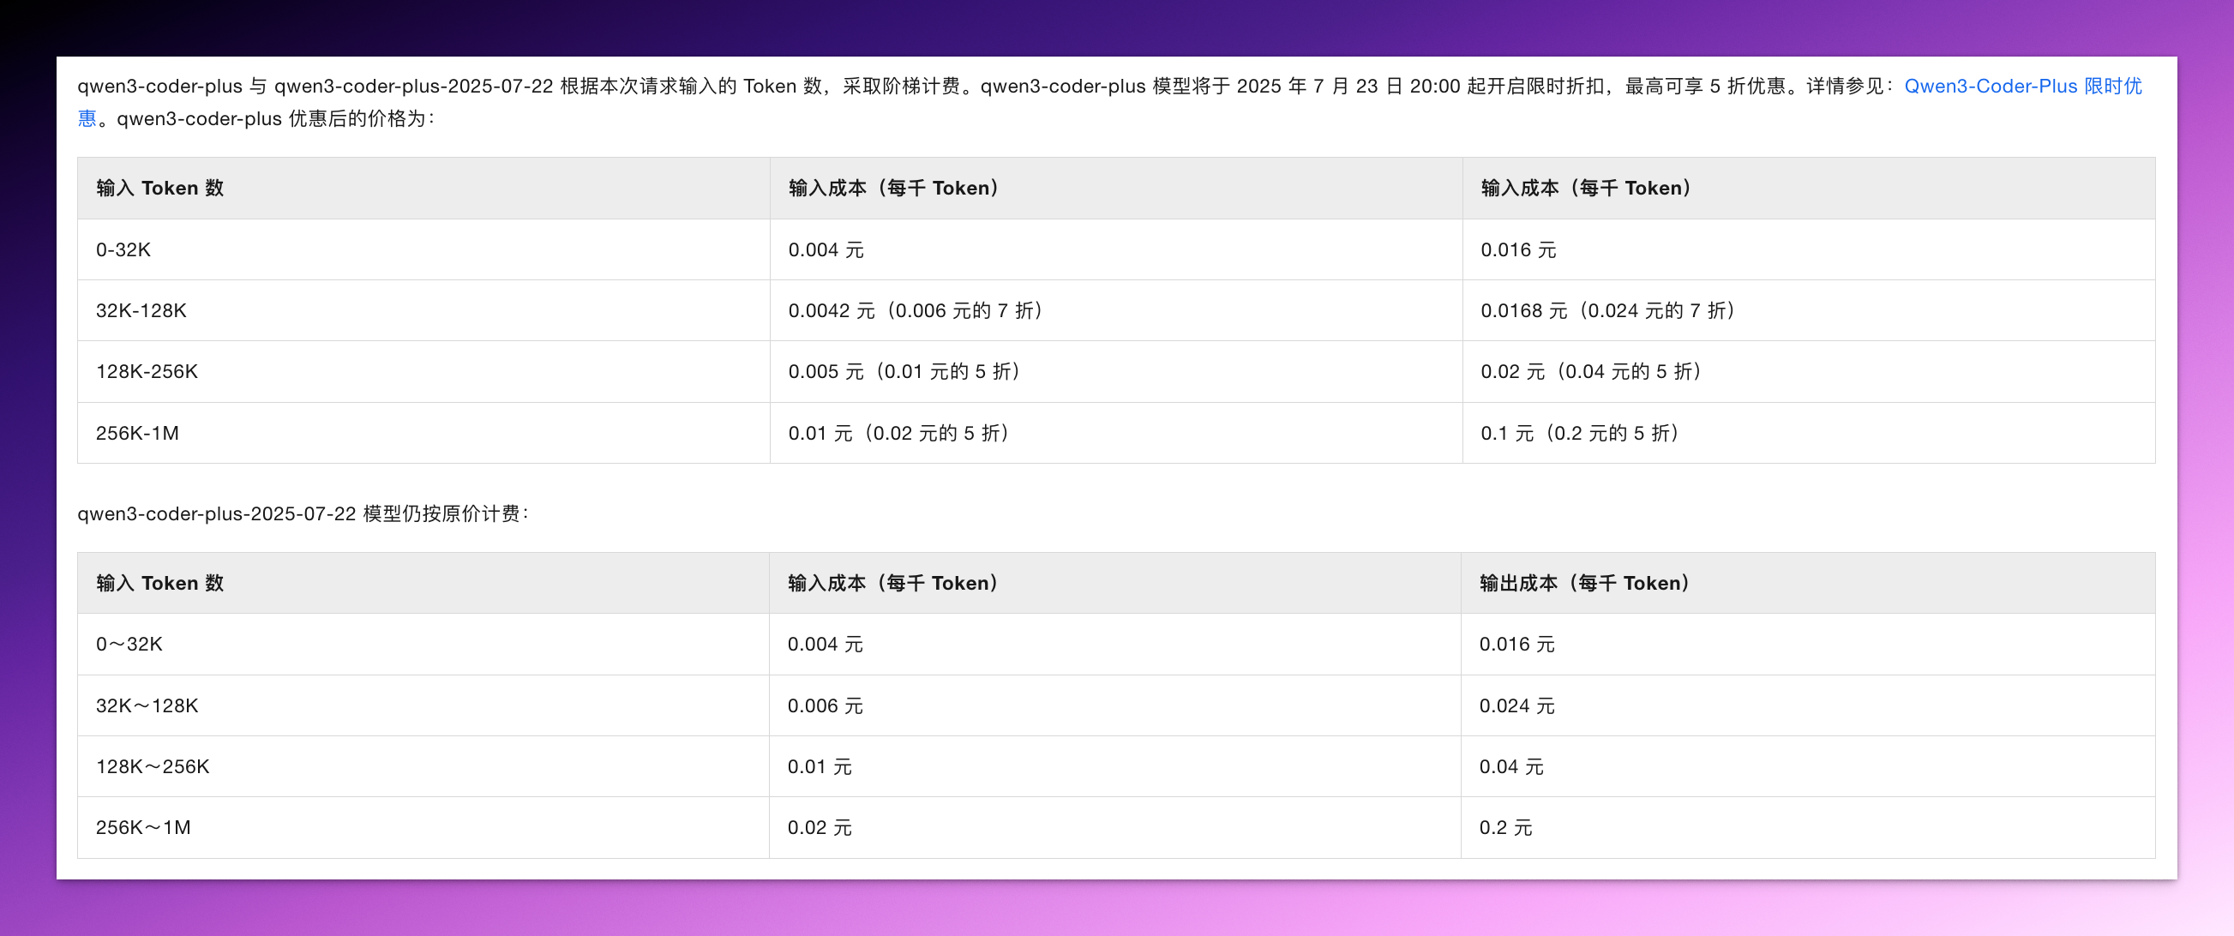The image size is (2234, 936).
Task: Click the first 输入成本（每千 Token）column header
Action: coord(893,188)
